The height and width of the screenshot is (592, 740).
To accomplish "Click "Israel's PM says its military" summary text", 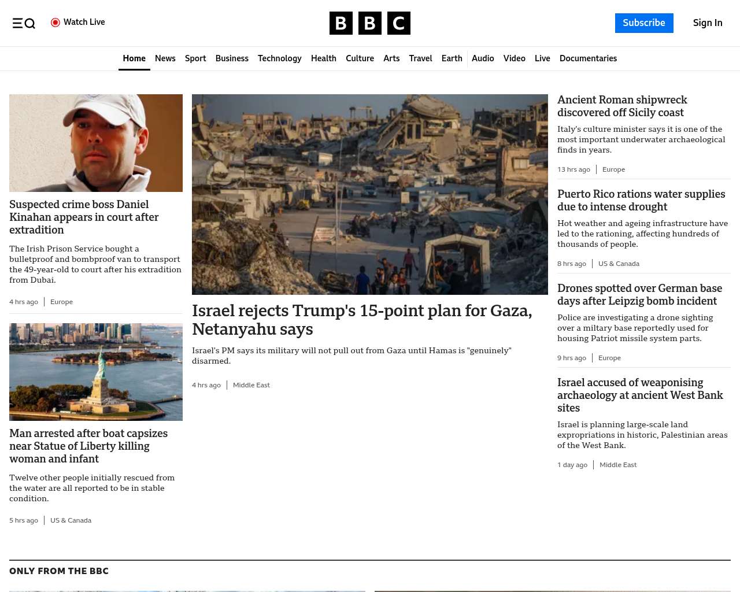I will [x=351, y=356].
